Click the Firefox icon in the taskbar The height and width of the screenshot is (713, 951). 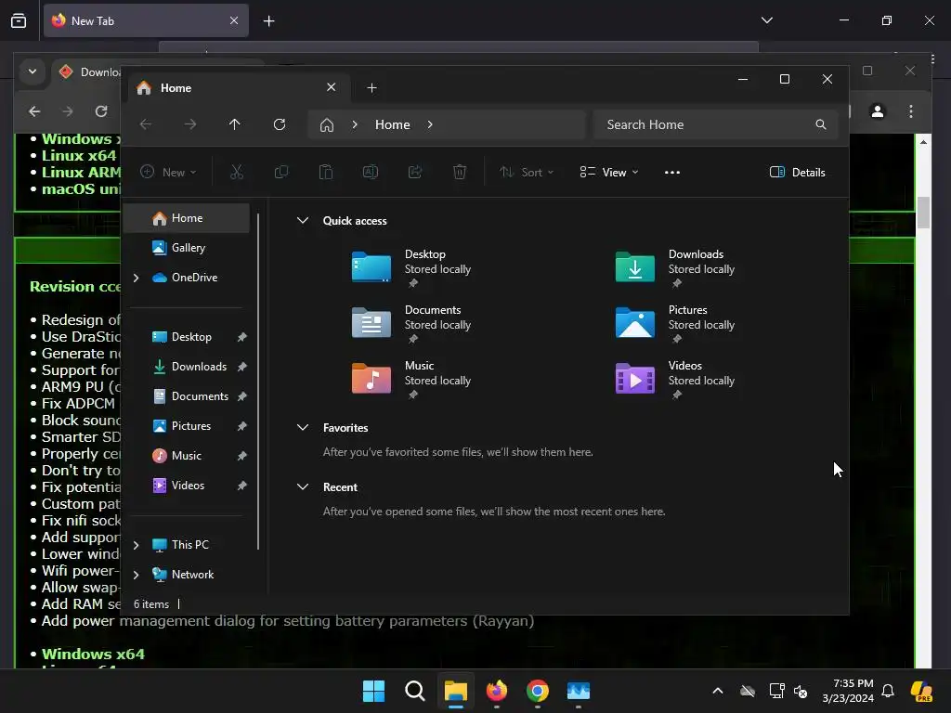(x=497, y=691)
